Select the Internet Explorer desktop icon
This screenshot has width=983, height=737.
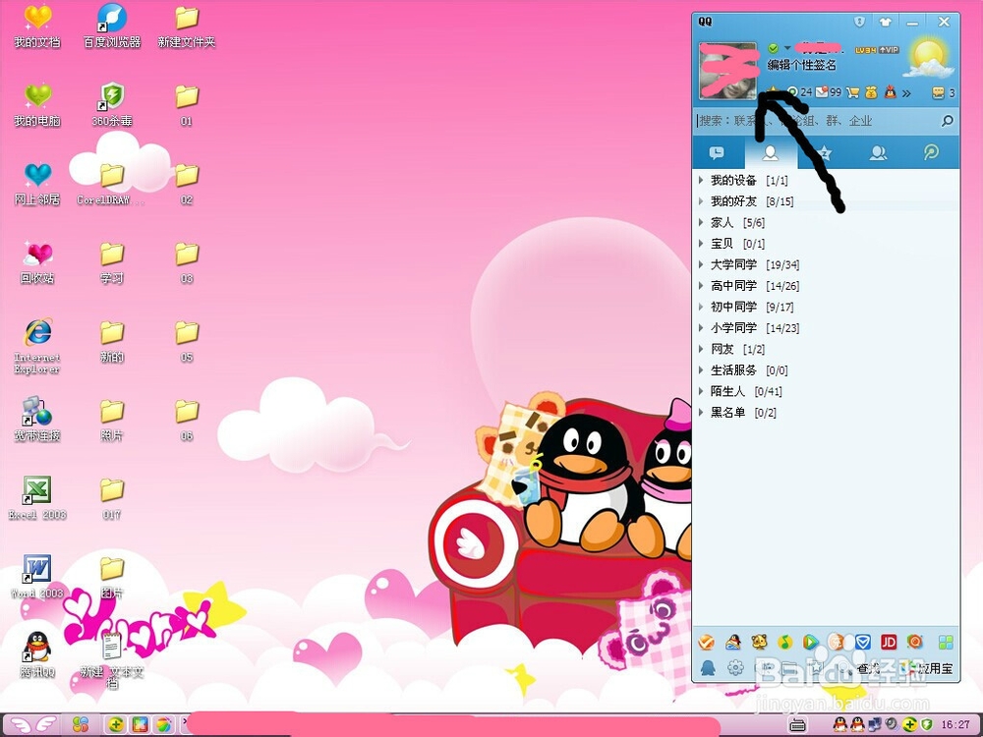(x=37, y=347)
